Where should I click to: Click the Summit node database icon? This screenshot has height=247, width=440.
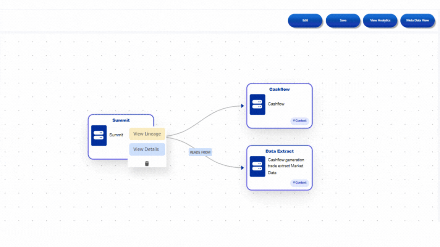click(99, 135)
